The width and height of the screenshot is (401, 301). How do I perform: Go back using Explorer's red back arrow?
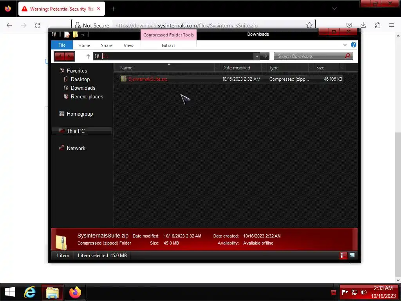[x=60, y=56]
